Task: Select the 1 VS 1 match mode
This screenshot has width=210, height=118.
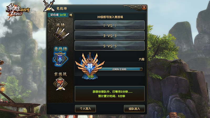Action: 109,25
